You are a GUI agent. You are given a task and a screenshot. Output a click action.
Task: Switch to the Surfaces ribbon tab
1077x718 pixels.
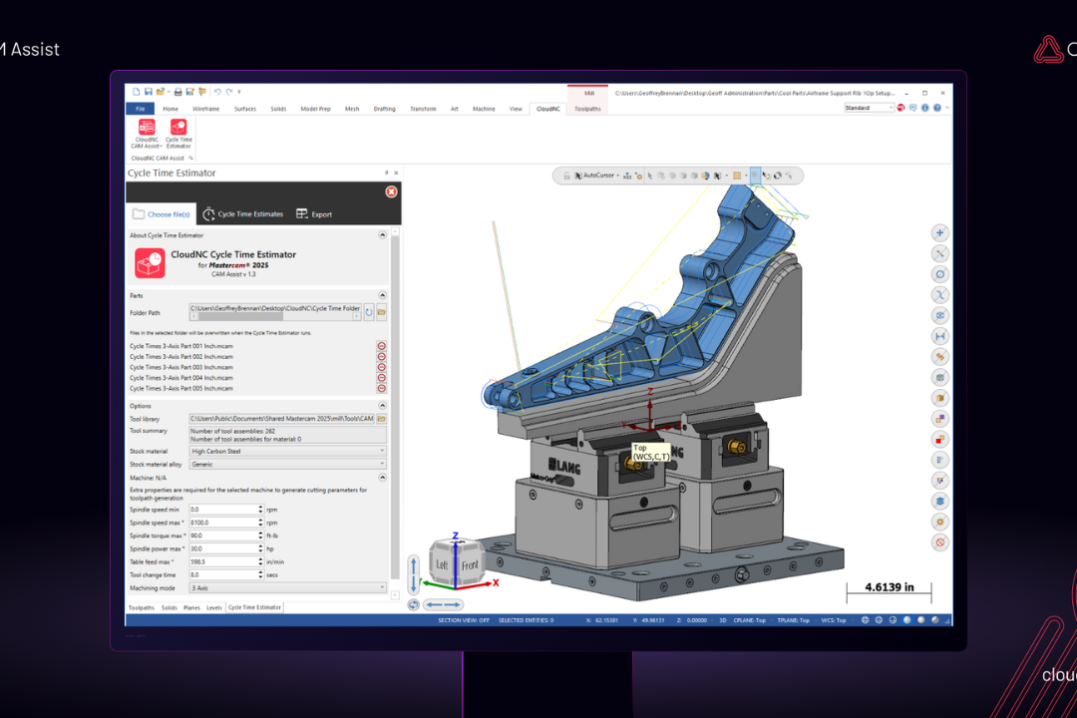(x=244, y=109)
